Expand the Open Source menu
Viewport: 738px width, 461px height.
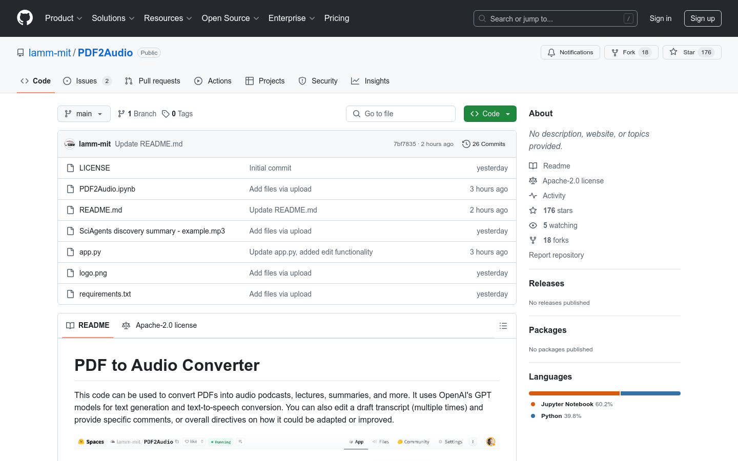click(231, 18)
